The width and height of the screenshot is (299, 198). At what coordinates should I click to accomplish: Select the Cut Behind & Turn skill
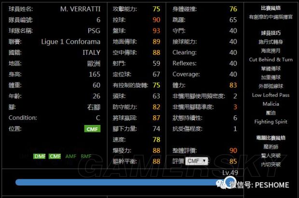click(271, 60)
